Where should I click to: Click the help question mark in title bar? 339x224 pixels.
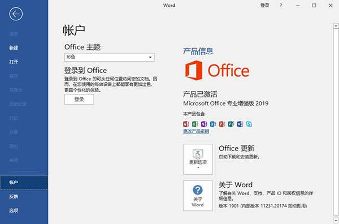281,6
